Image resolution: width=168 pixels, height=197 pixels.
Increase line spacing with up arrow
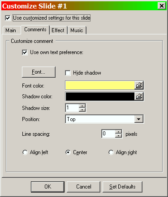tap(119, 132)
